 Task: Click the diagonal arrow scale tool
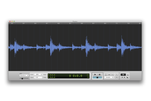coord(128,75)
